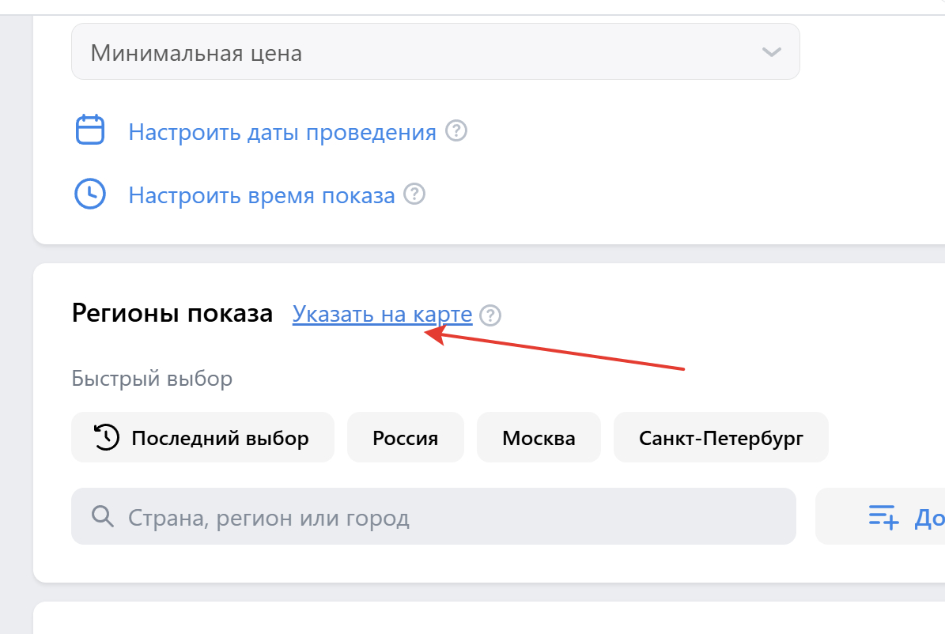Click the "Указать на карте" link
Viewport: 945px width, 634px height.
pos(382,315)
